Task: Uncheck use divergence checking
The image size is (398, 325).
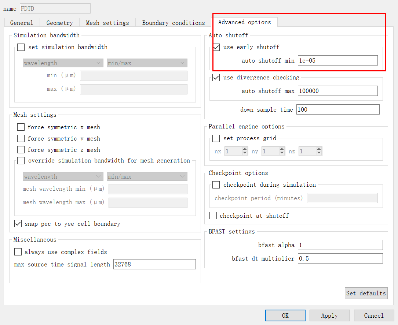Action: [216, 77]
